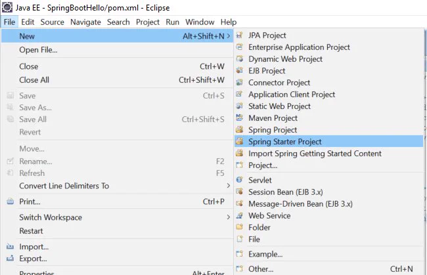The height and width of the screenshot is (275, 427).
Task: Expand the Switch Workspace submenu arrow
Action: point(229,217)
